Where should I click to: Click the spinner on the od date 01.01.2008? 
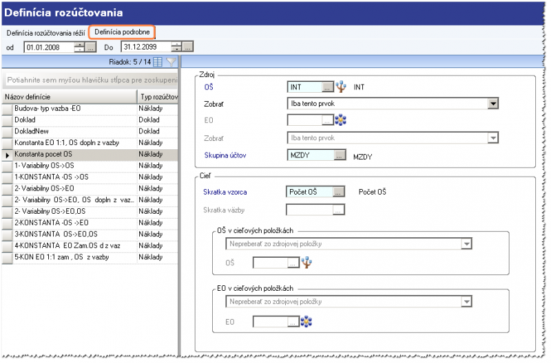pos(79,47)
